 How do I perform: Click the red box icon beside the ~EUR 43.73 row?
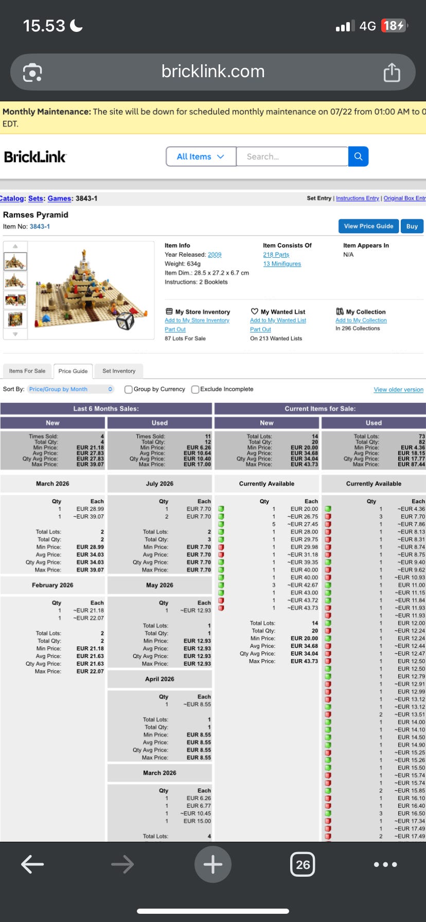221,608
